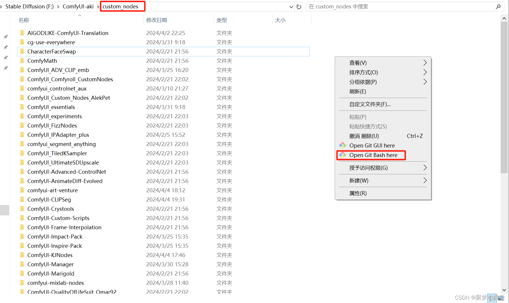The image size is (509, 303).
Task: Click the Stable Diffusion (F:) breadcrumb
Action: click(29, 6)
